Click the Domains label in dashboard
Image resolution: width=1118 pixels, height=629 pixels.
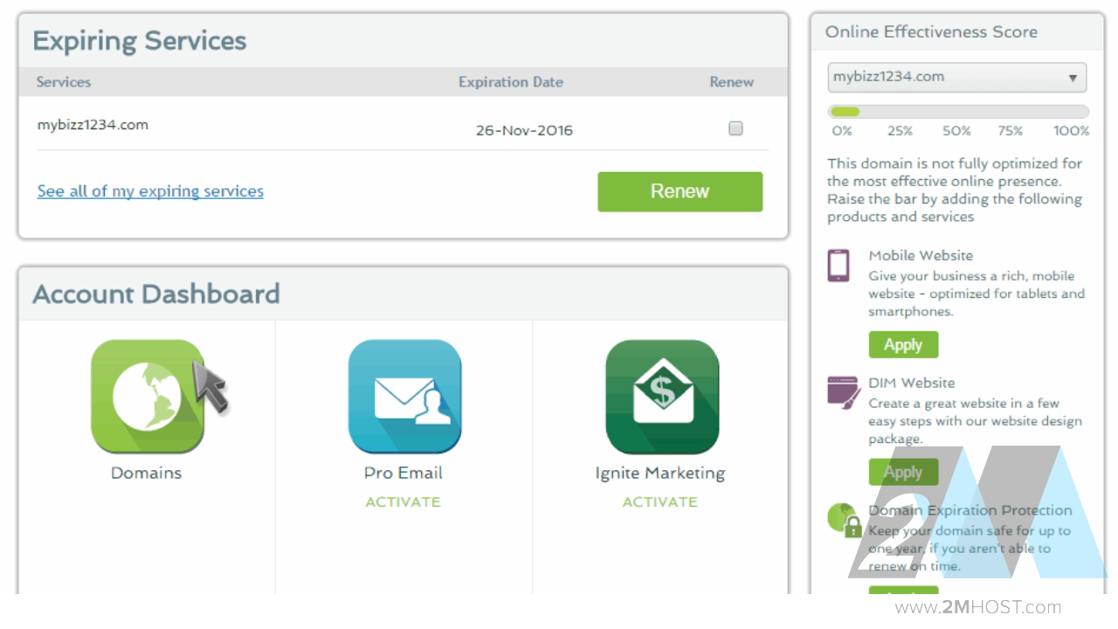pyautogui.click(x=146, y=473)
